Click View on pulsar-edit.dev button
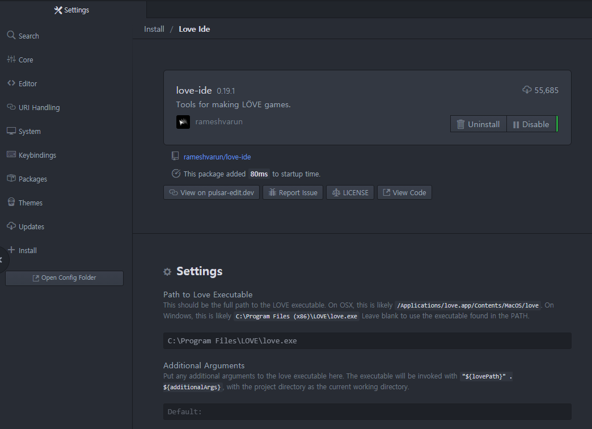592x429 pixels. 212,192
